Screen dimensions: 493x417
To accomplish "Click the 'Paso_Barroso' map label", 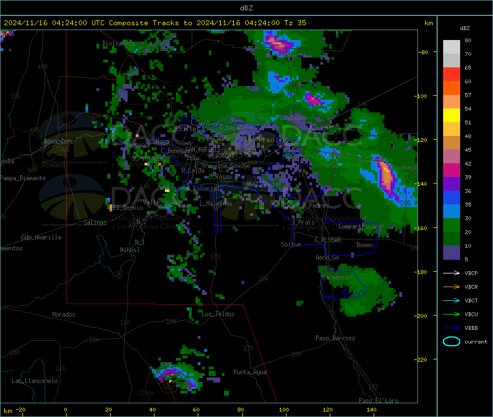I will pos(335,338).
